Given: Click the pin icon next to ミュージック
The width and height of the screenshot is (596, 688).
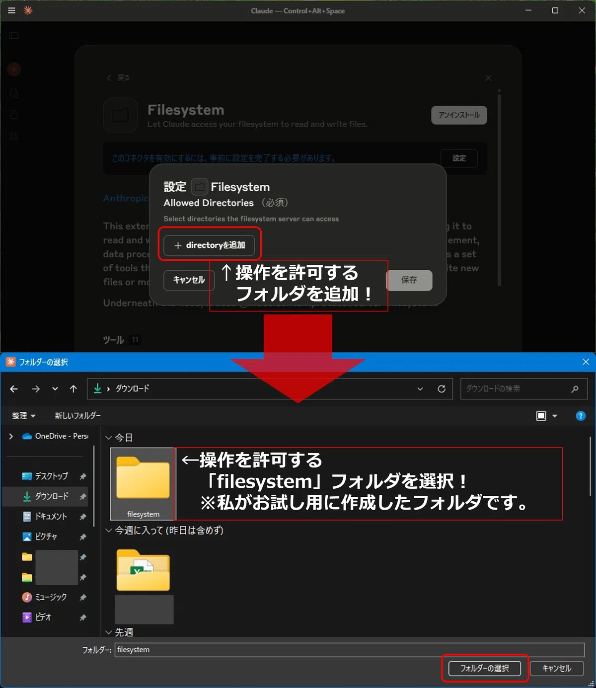Looking at the screenshot, I should 83,598.
